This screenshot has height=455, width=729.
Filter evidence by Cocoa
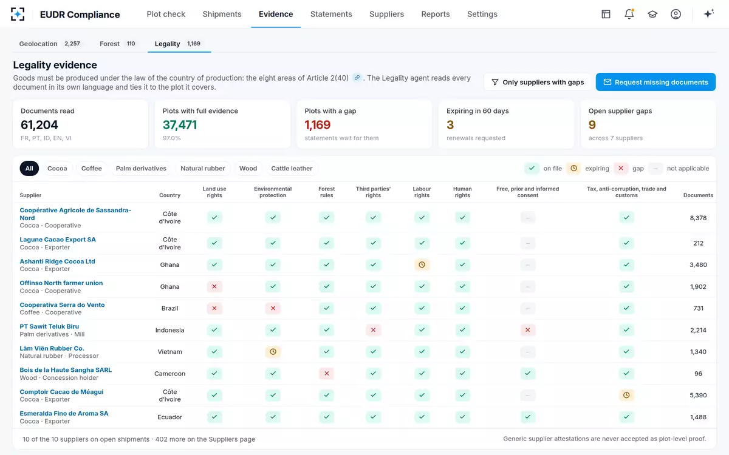pos(57,169)
